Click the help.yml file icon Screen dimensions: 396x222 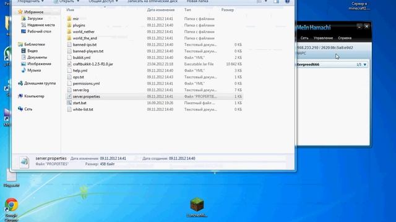click(69, 71)
